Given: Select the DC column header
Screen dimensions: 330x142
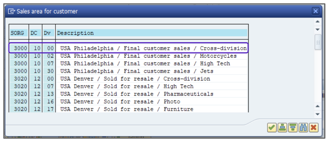Looking at the screenshot, I should (34, 33).
